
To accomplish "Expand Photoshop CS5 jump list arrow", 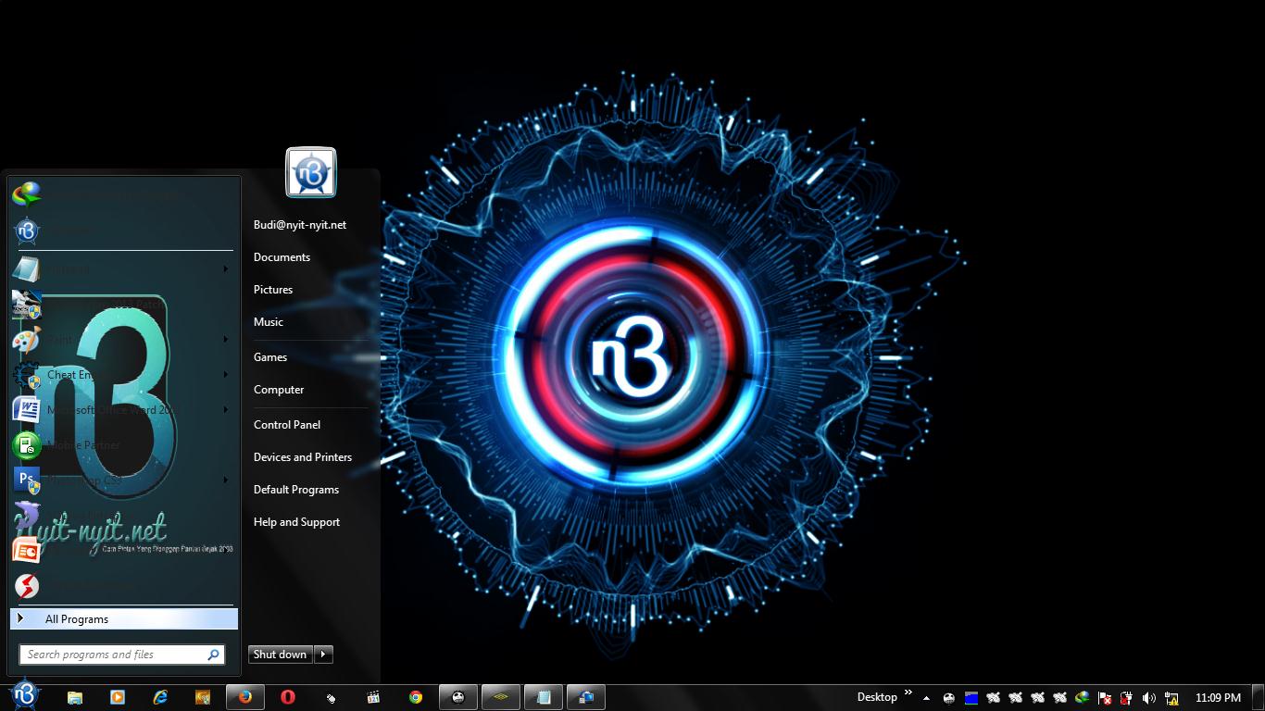I will [226, 480].
